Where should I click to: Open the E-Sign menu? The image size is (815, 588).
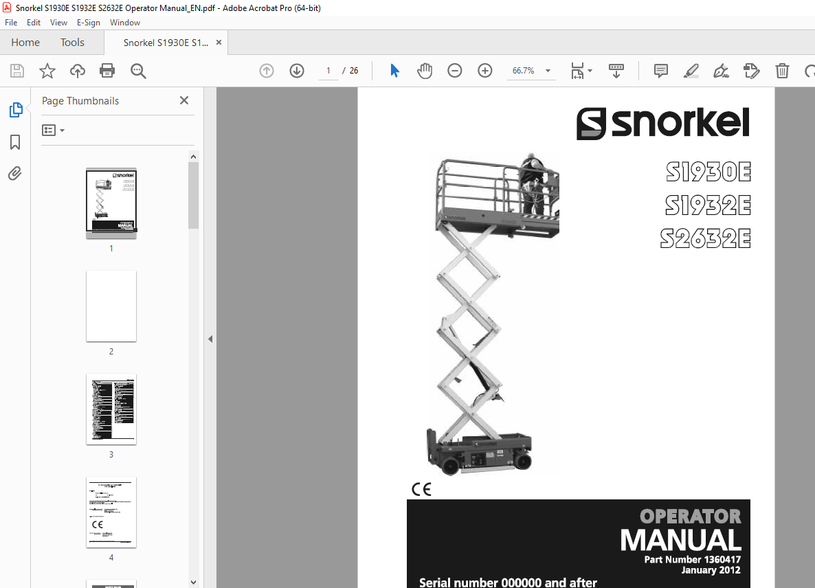coord(89,23)
